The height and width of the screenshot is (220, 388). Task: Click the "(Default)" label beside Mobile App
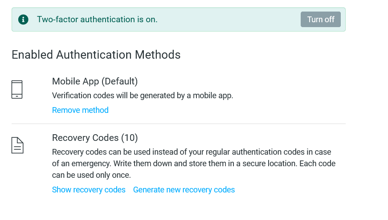click(120, 81)
